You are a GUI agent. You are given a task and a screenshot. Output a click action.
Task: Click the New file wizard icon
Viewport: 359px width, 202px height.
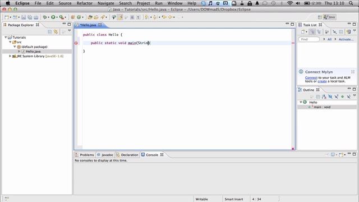tap(7, 17)
